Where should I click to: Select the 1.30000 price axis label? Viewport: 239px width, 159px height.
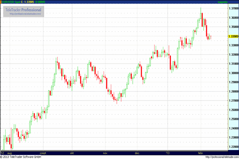223,73
